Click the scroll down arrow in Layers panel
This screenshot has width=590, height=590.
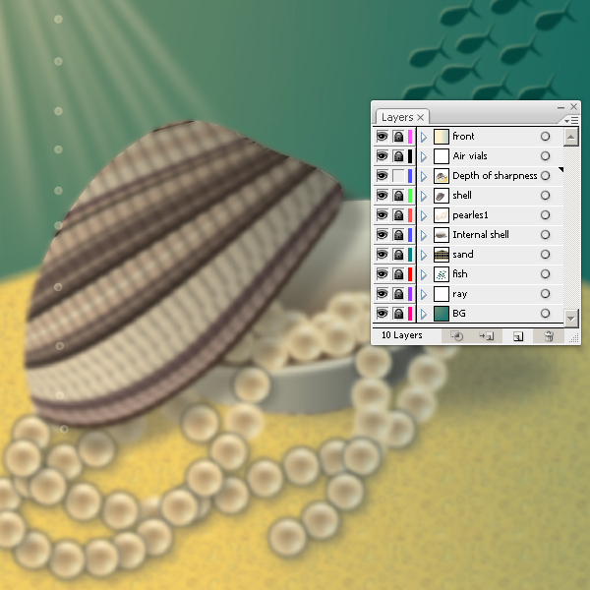click(x=570, y=319)
